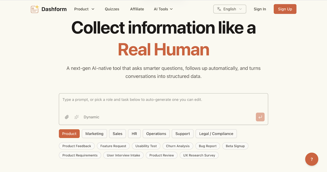The image size is (327, 172).
Task: Select the Bug Report template
Action: pyautogui.click(x=207, y=146)
